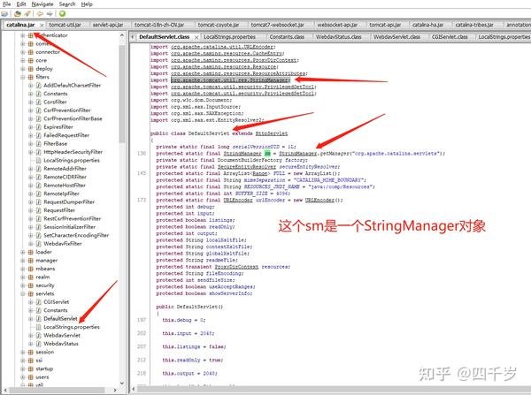
Task: Click the editor tabs scroll-left arrow
Action: (133, 37)
